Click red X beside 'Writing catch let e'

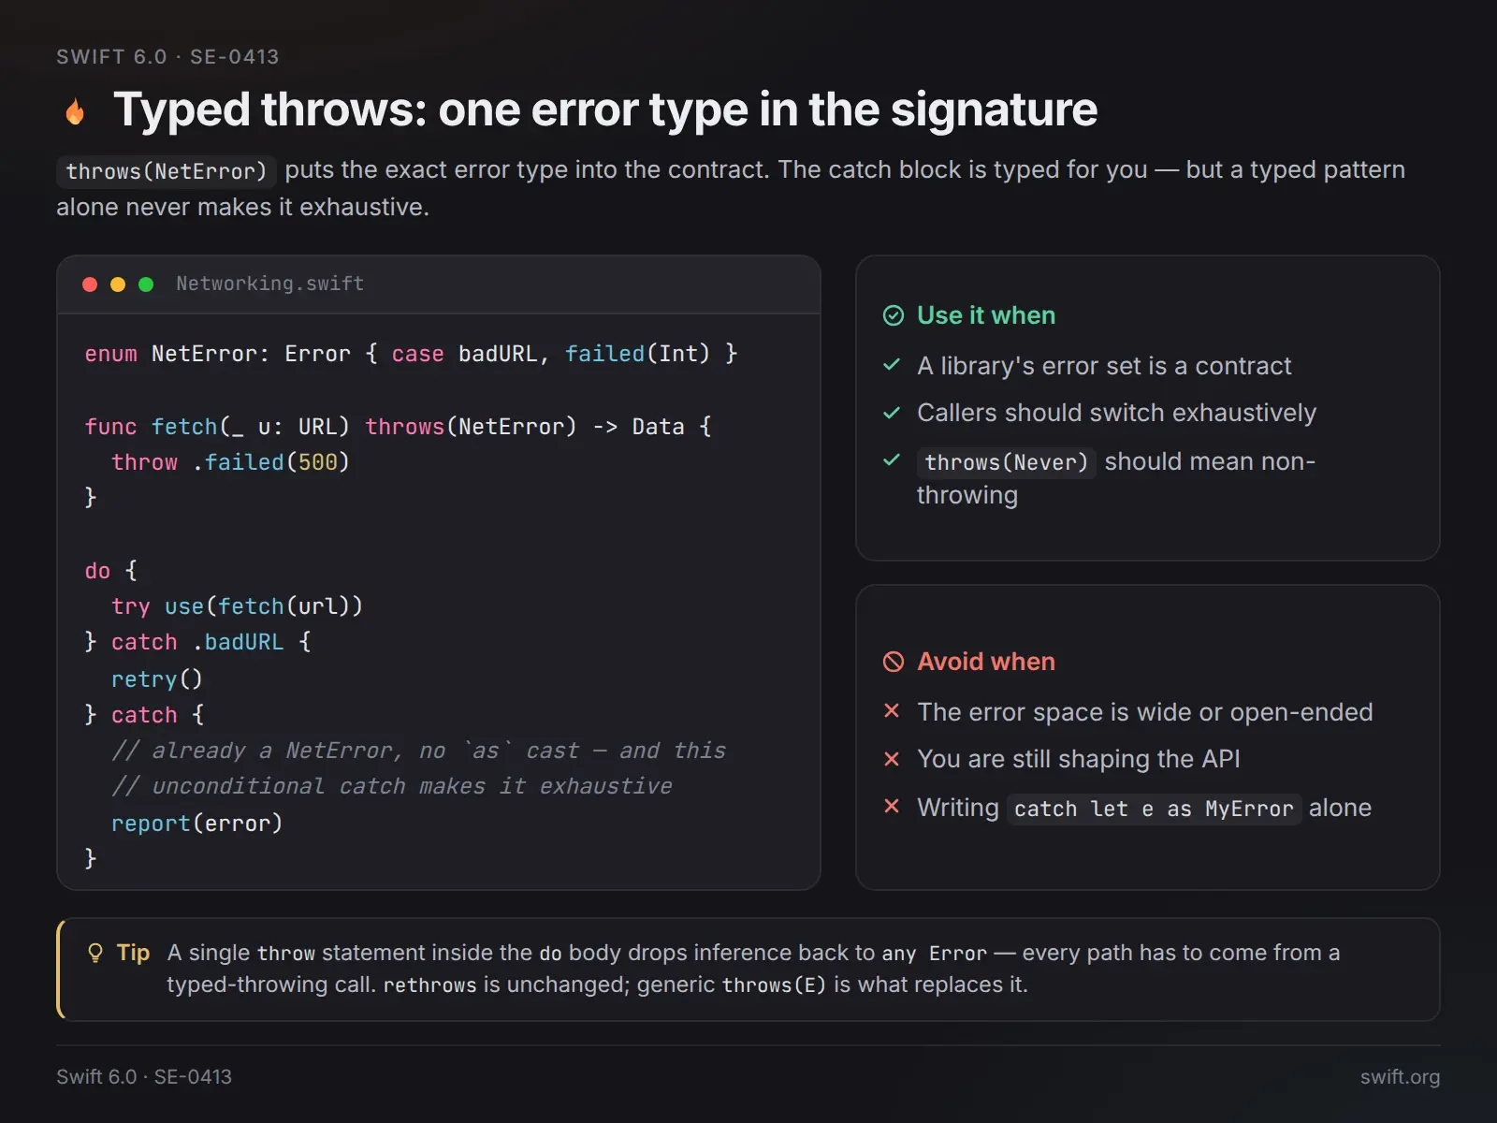click(x=892, y=806)
